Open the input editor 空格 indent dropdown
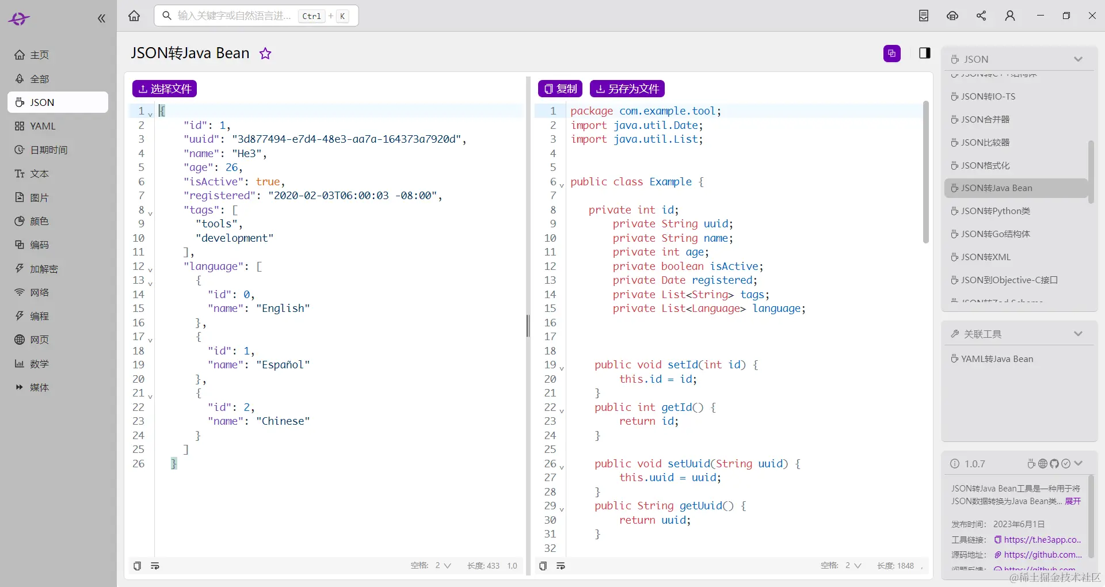Image resolution: width=1105 pixels, height=587 pixels. (x=443, y=566)
